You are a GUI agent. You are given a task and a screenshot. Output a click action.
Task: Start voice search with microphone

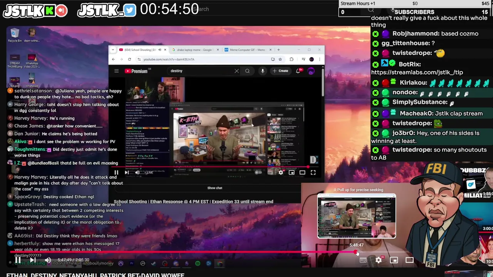coord(262,71)
